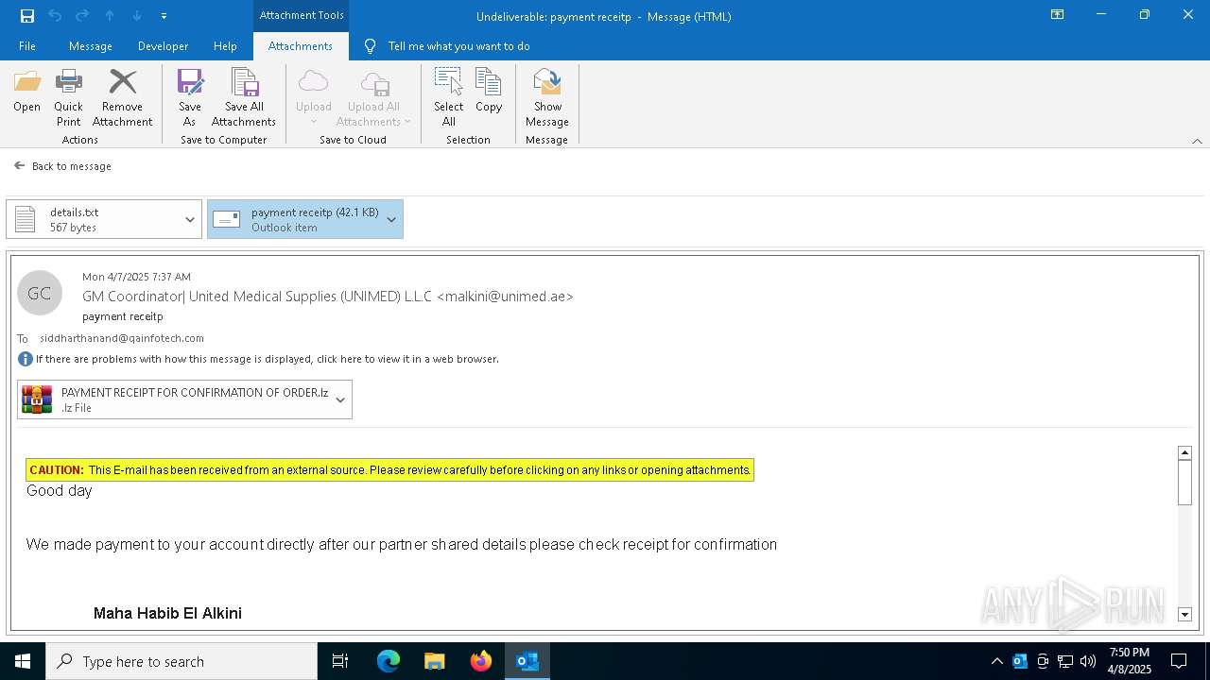The width and height of the screenshot is (1210, 680).
Task: Click the .lz archive attachment icon
Action: (37, 399)
